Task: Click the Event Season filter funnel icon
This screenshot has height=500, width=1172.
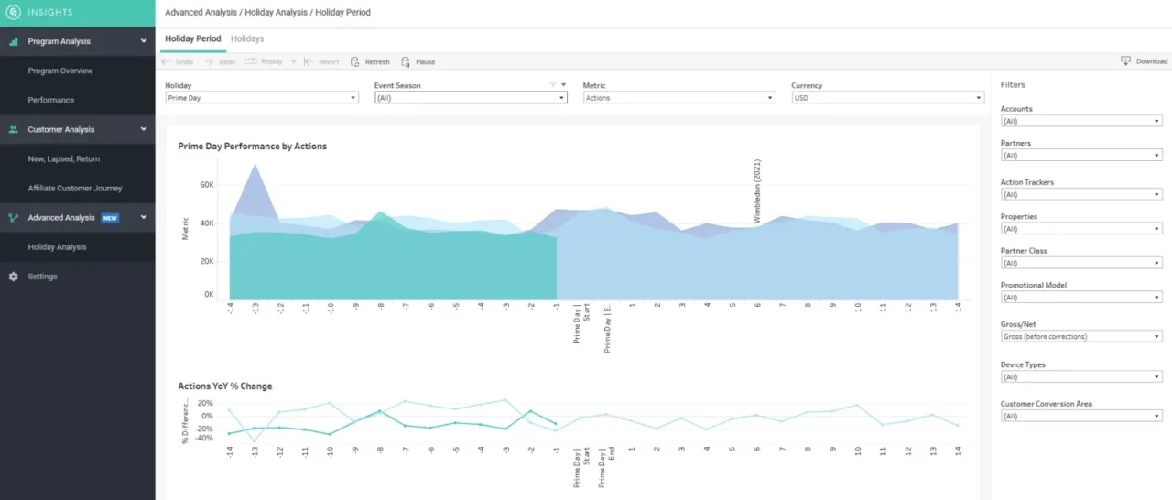Action: click(x=553, y=84)
